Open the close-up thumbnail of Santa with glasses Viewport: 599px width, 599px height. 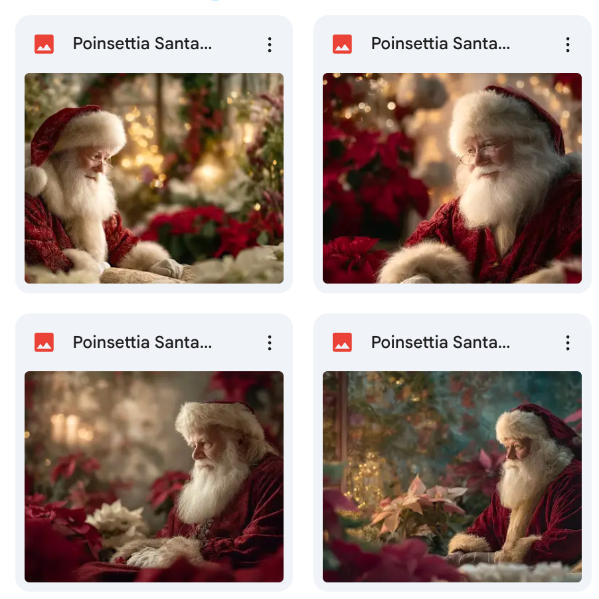pyautogui.click(x=452, y=178)
